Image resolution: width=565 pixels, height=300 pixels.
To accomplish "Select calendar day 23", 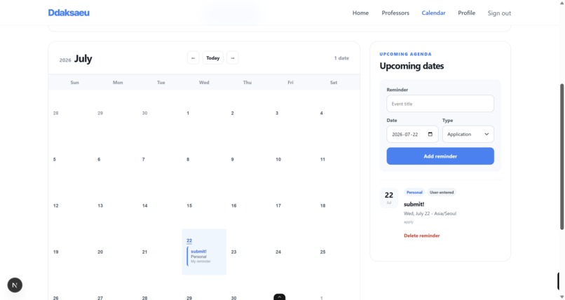I will [x=233, y=252].
